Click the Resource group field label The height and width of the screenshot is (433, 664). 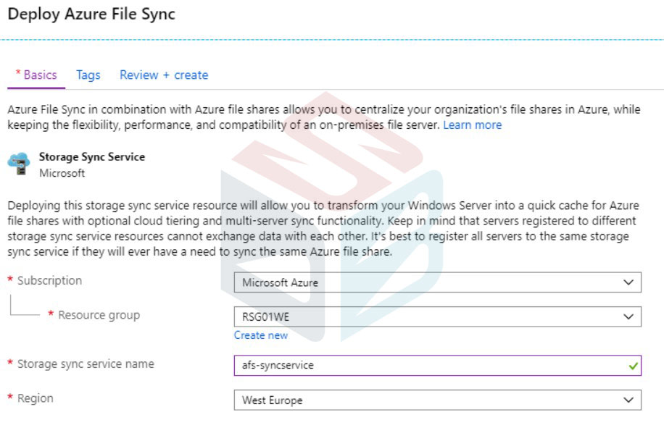tap(99, 316)
